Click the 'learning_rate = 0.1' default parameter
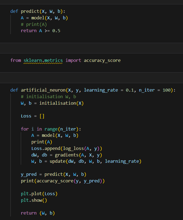The width and height of the screenshot is (183, 220). click(x=109, y=90)
